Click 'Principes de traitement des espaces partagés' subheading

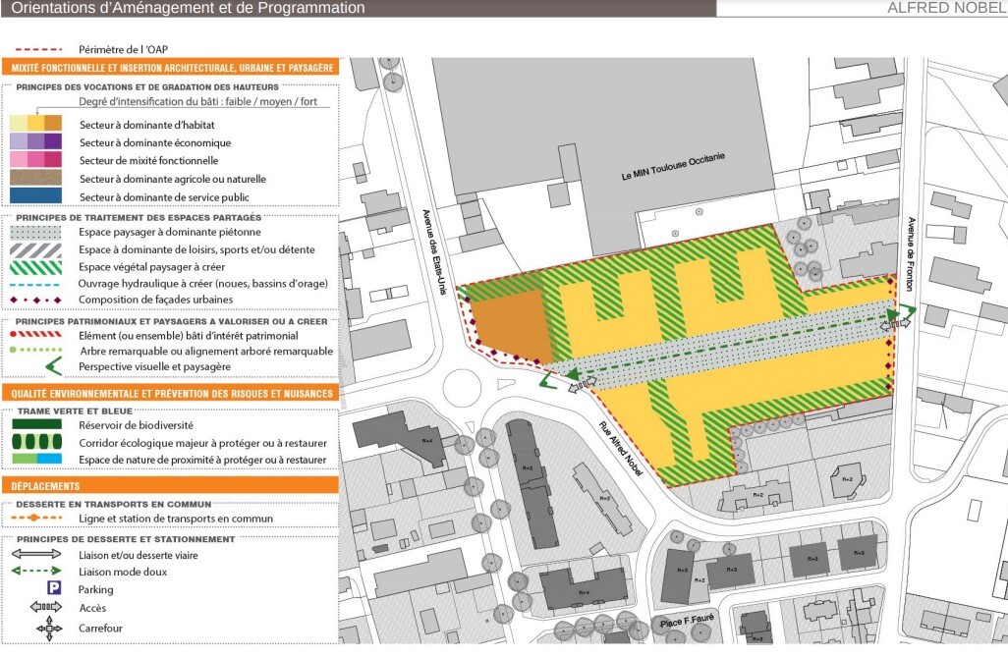(x=139, y=217)
